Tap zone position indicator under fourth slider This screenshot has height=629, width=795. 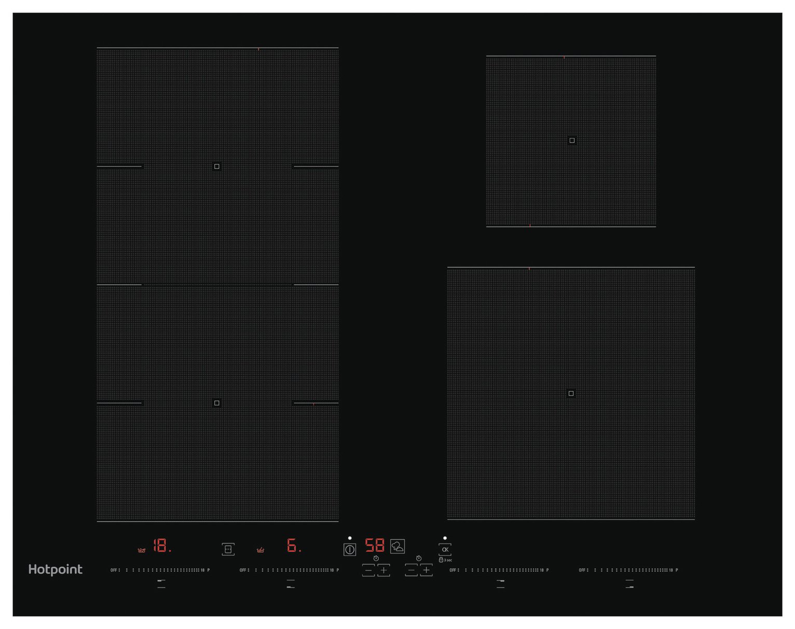629,584
